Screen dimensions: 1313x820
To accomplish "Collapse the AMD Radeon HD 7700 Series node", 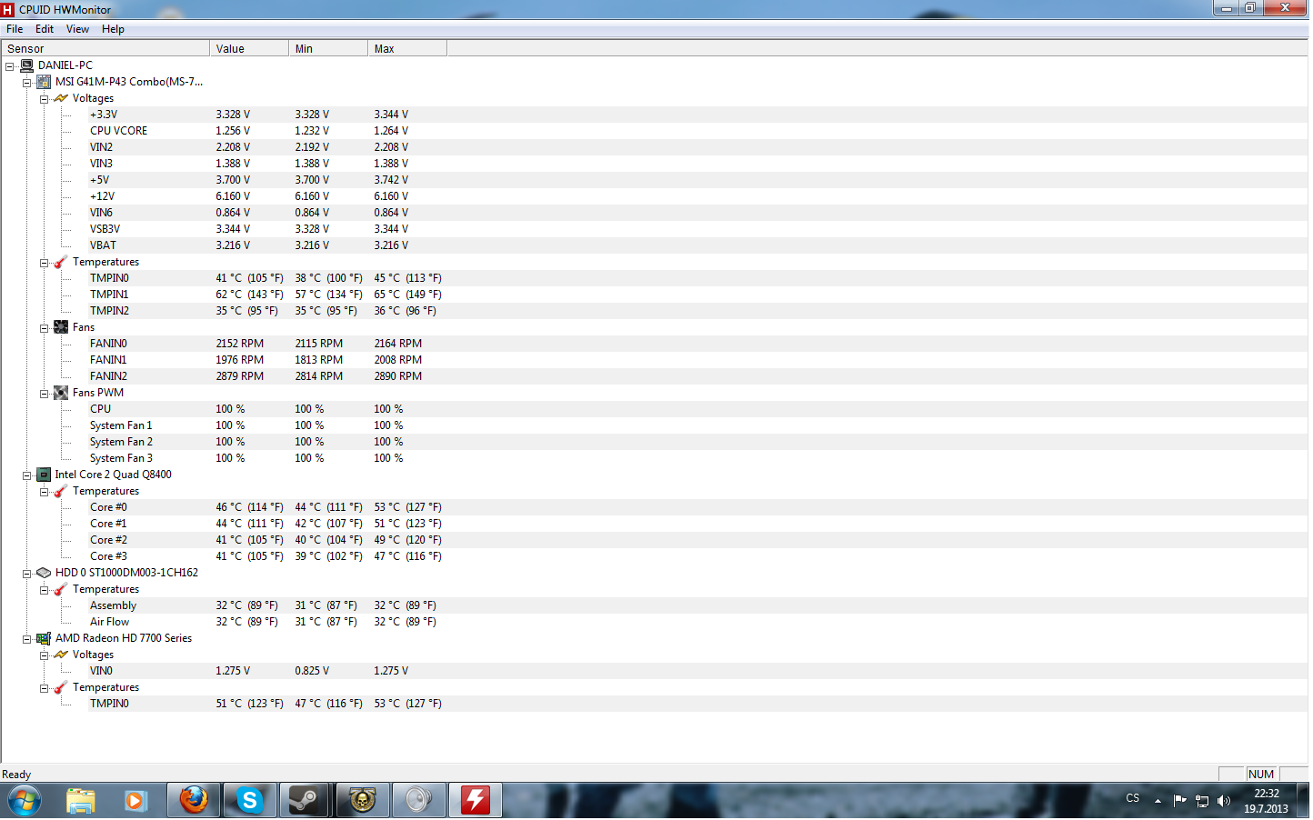I will coord(27,639).
